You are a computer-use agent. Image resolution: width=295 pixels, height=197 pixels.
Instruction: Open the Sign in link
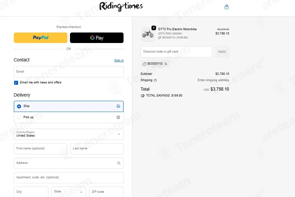pyautogui.click(x=119, y=60)
